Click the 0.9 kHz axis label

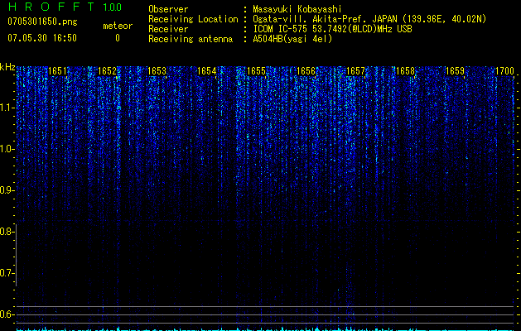7,190
